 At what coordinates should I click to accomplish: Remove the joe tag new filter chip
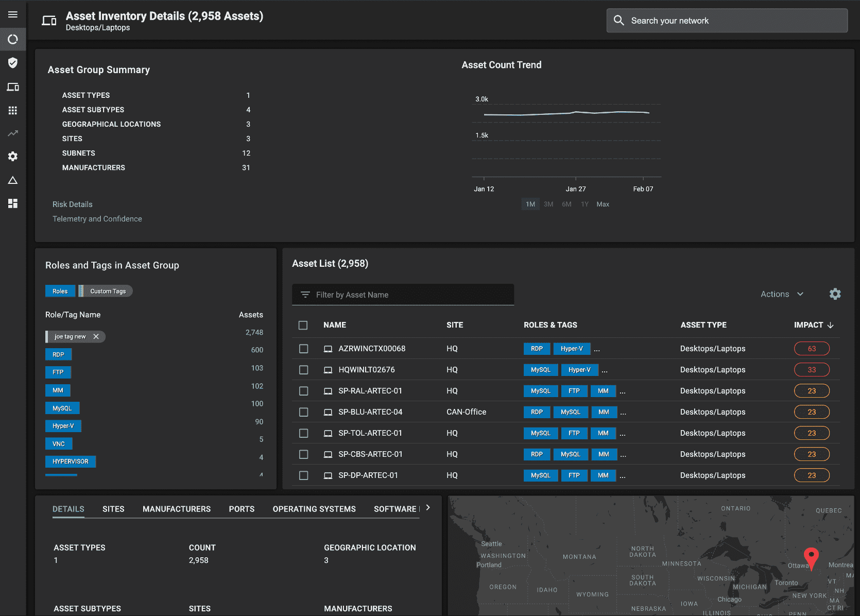click(x=96, y=337)
